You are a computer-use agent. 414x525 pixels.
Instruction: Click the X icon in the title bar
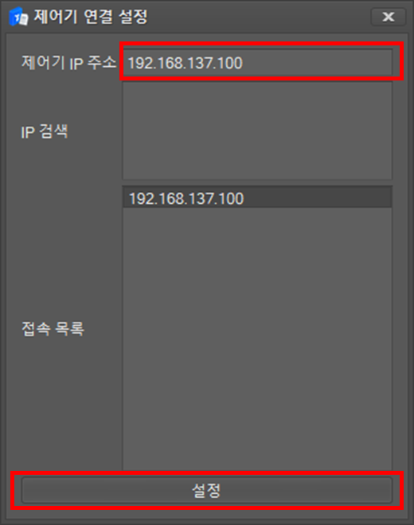coord(389,17)
